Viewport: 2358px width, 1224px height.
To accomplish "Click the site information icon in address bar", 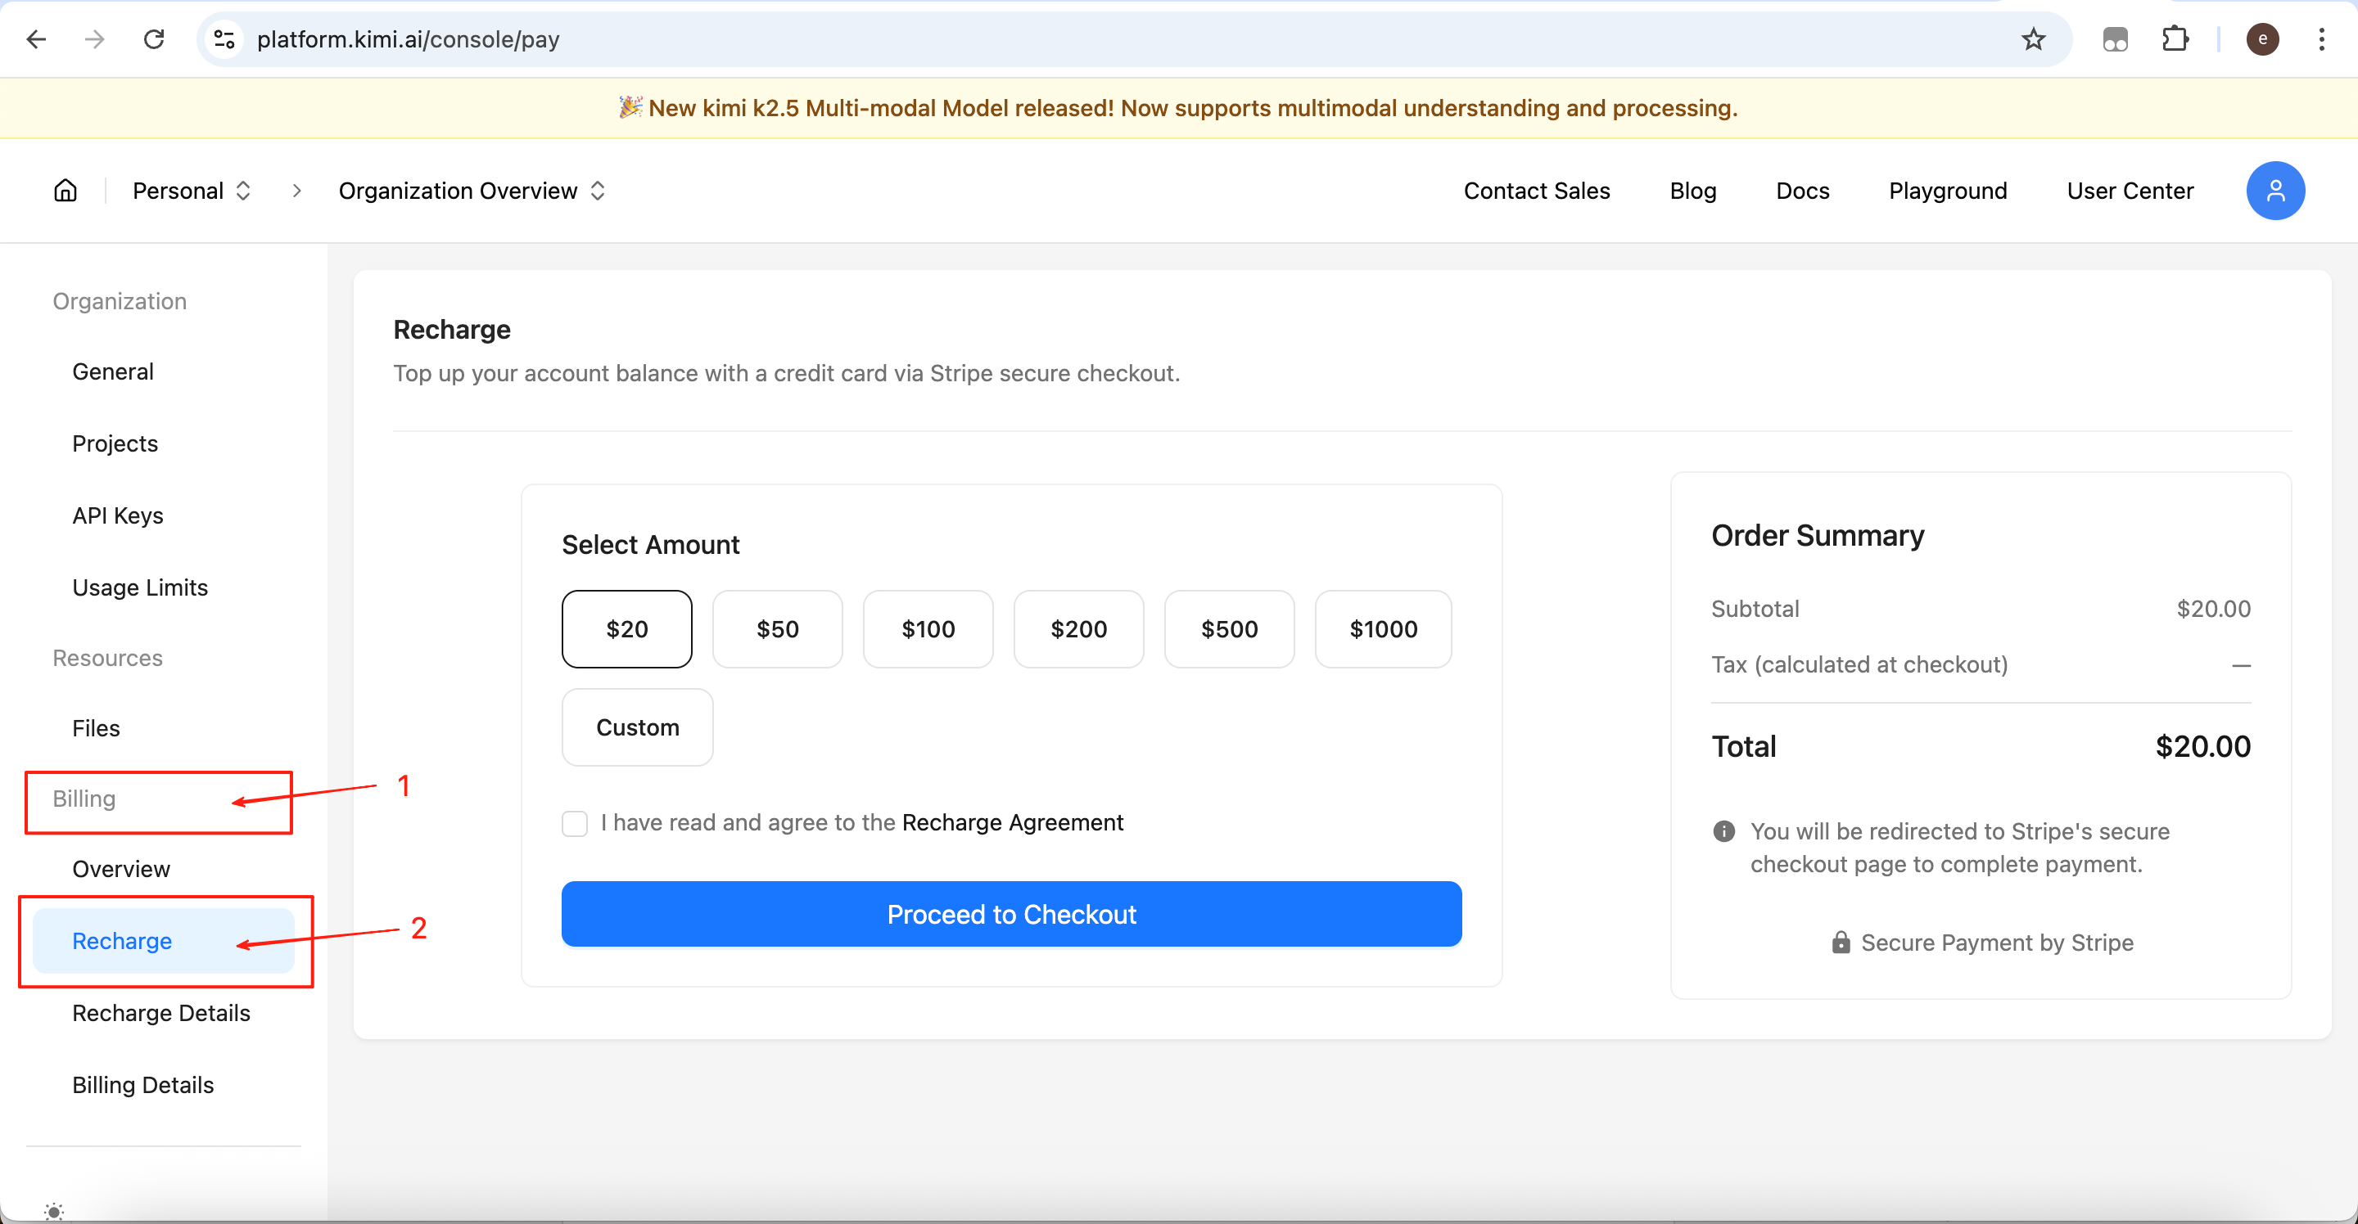I will (224, 39).
